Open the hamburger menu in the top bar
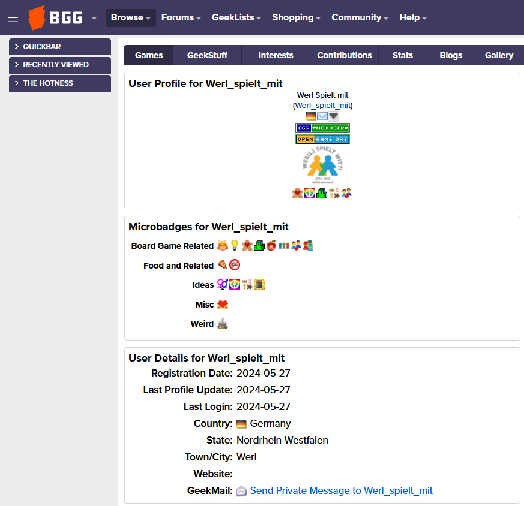Screen dimensions: 524x506 [13, 18]
